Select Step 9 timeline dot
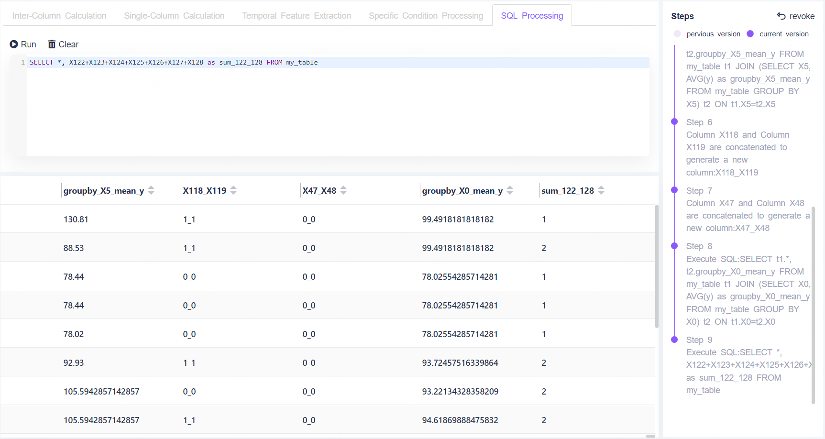The width and height of the screenshot is (825, 439). (674, 340)
